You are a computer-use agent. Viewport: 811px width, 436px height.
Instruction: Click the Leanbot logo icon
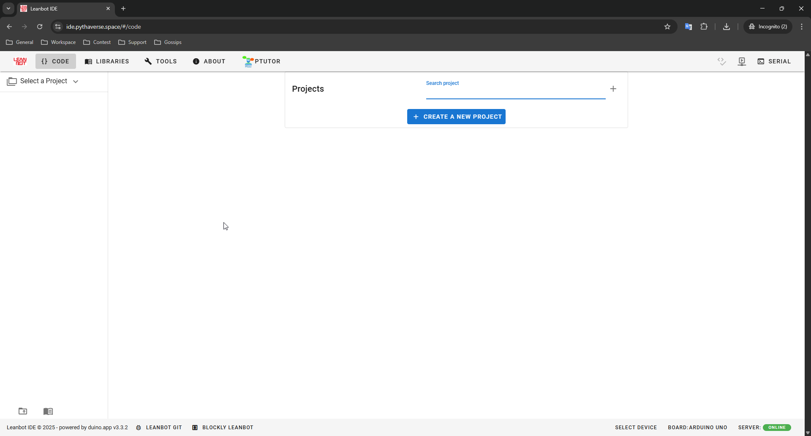point(20,61)
